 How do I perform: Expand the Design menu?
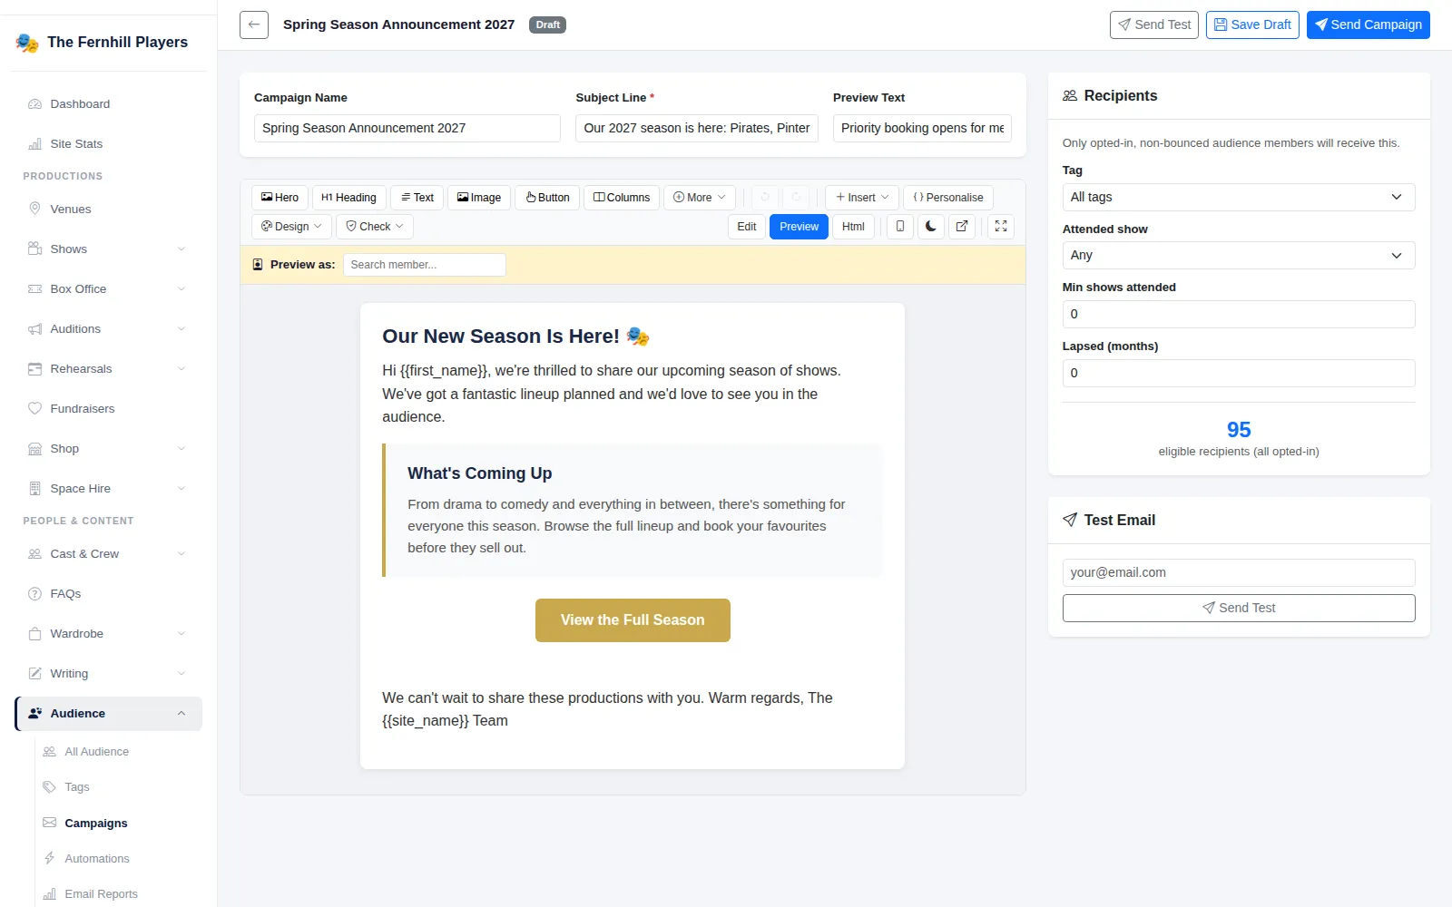pyautogui.click(x=291, y=227)
